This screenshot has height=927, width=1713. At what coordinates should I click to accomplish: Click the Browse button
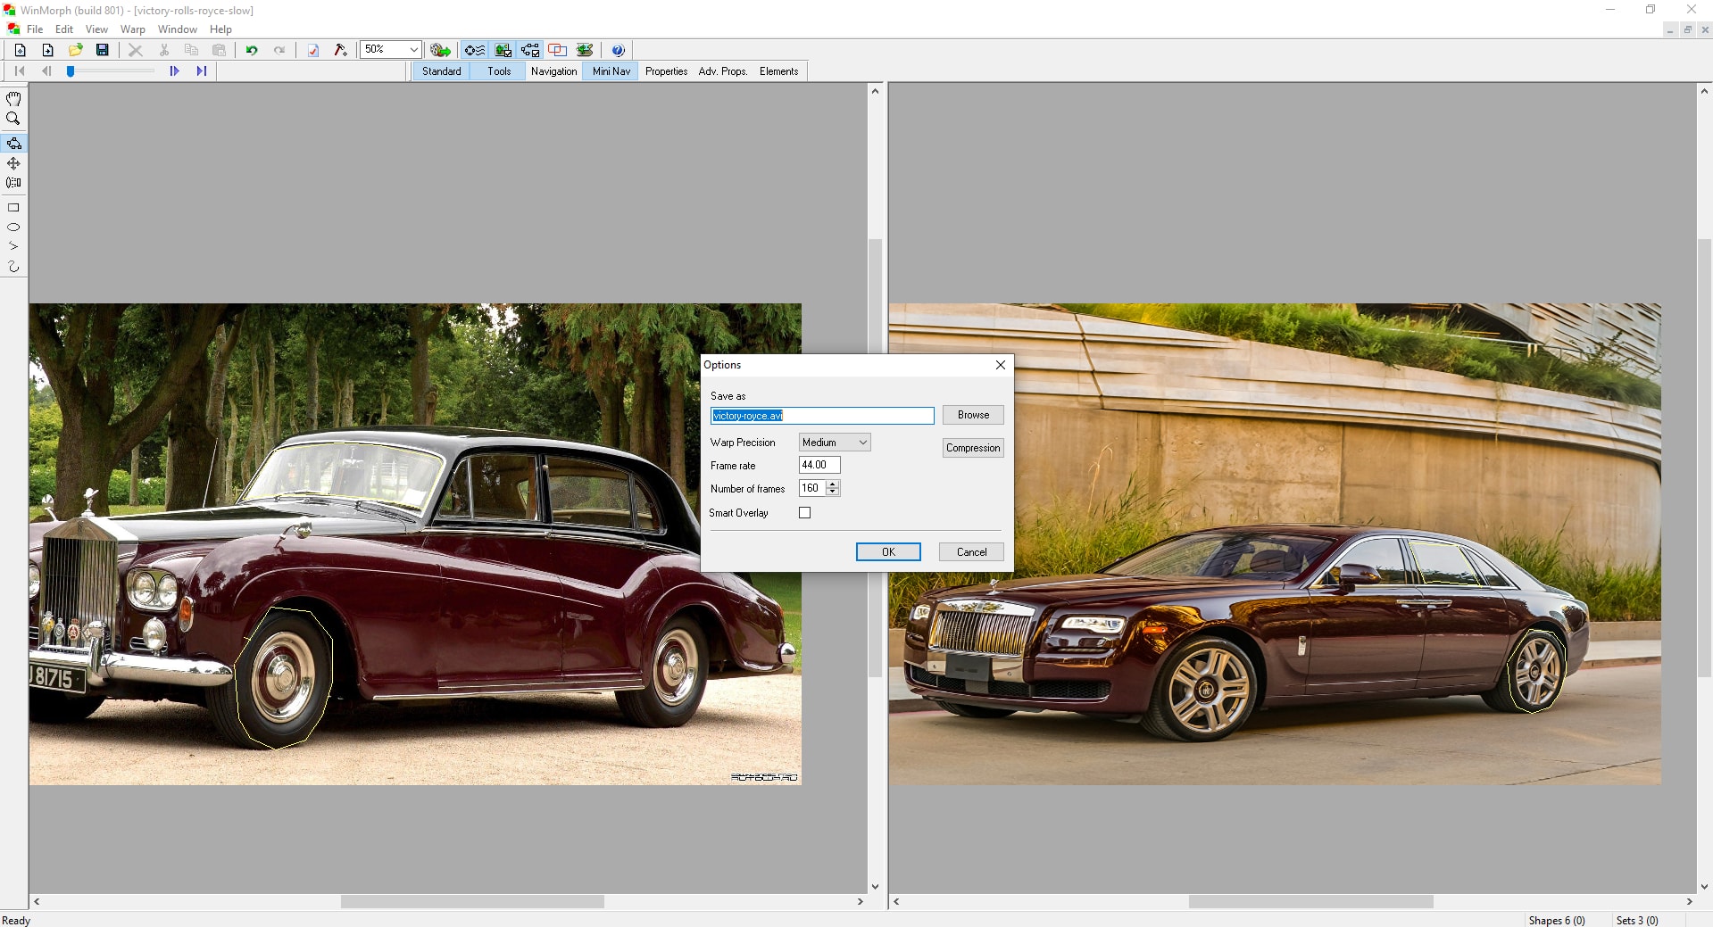[x=972, y=415]
